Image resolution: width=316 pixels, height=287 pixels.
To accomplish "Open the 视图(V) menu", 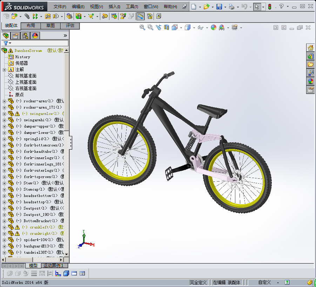I will tap(96, 7).
